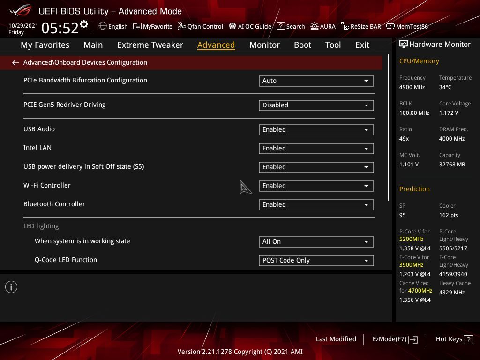
Task: Open PCIe Bandwidth Bifurcation Configuration dropdown
Action: (316, 81)
